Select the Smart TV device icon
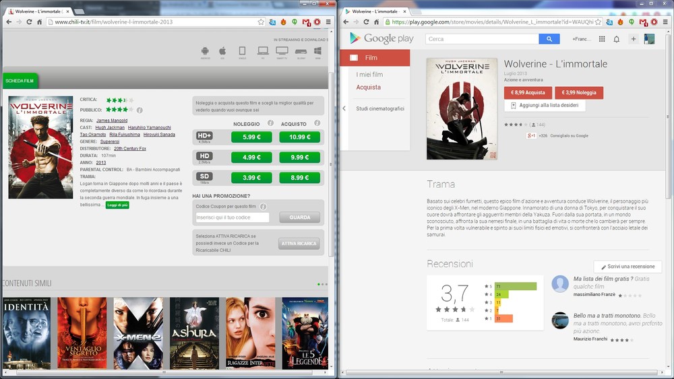The width and height of the screenshot is (674, 379). (x=282, y=51)
